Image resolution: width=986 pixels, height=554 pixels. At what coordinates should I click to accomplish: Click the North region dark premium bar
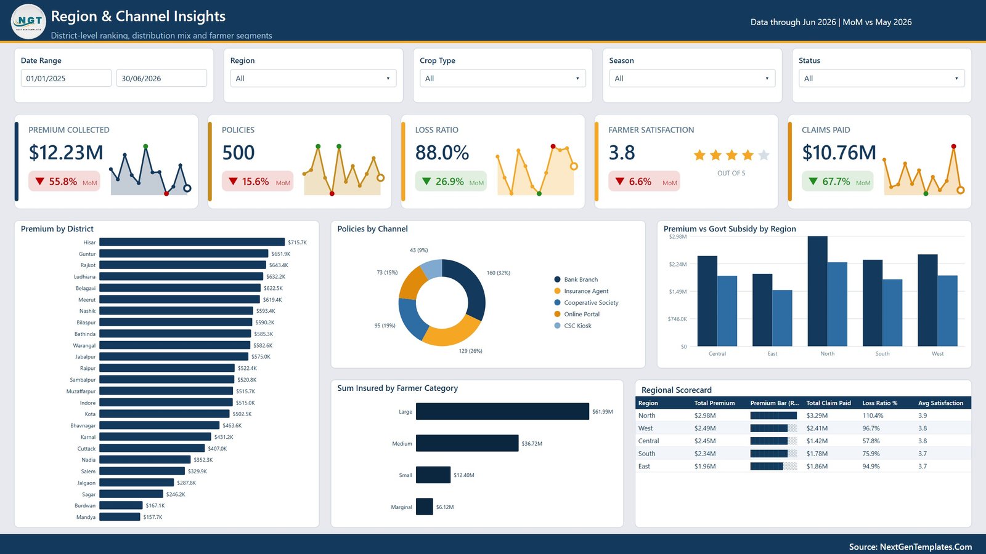click(817, 291)
